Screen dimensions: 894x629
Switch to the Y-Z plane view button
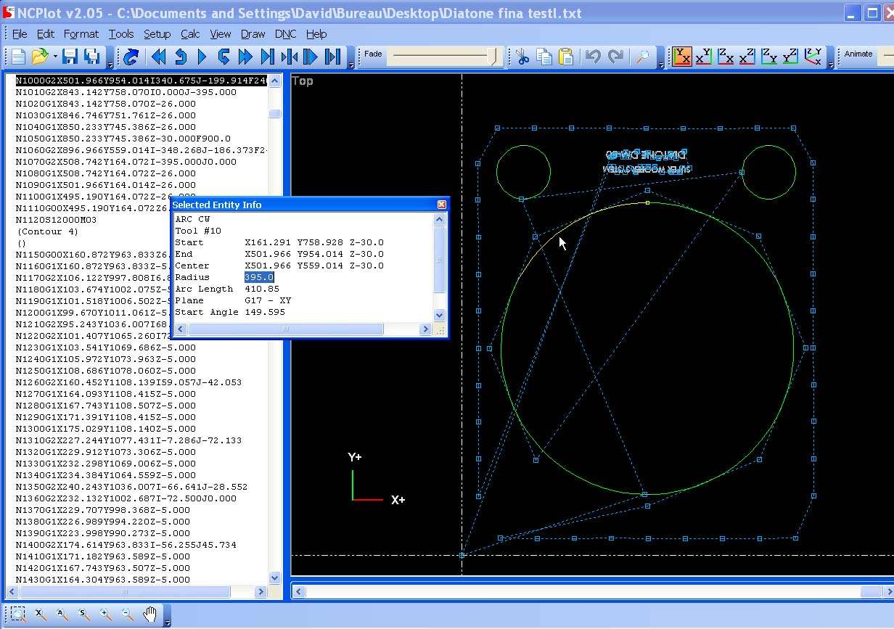(791, 57)
